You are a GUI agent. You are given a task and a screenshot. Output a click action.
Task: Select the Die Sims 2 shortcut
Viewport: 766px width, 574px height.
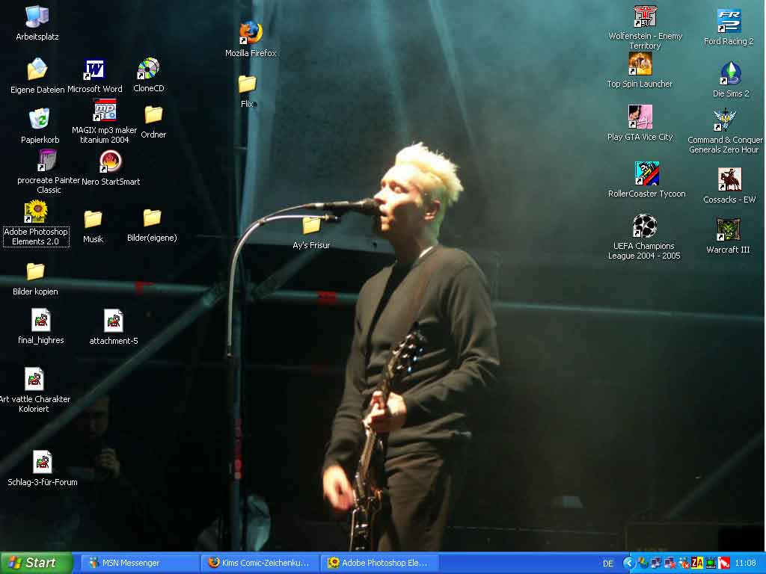click(730, 74)
